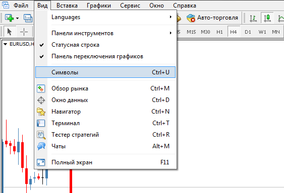The width and height of the screenshot is (284, 193).
Task: Select the H1 timeframe
Action: pyautogui.click(x=219, y=32)
